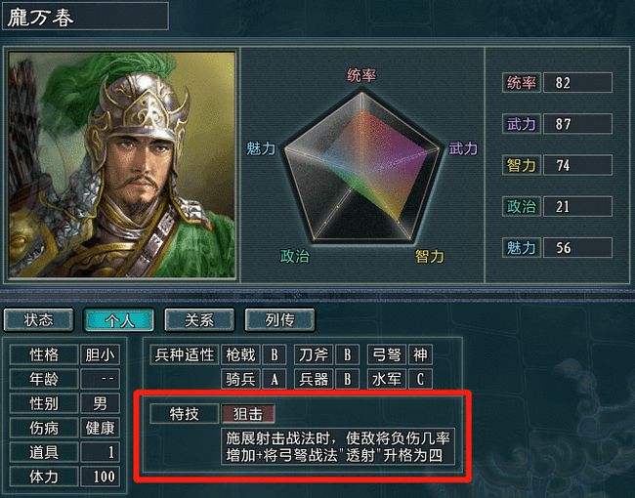
Task: Switch to the 个人 tab
Action: pyautogui.click(x=119, y=320)
